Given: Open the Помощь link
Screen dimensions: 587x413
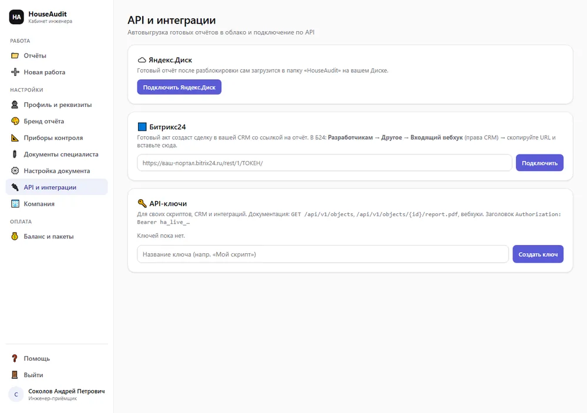Looking at the screenshot, I should [x=56, y=358].
